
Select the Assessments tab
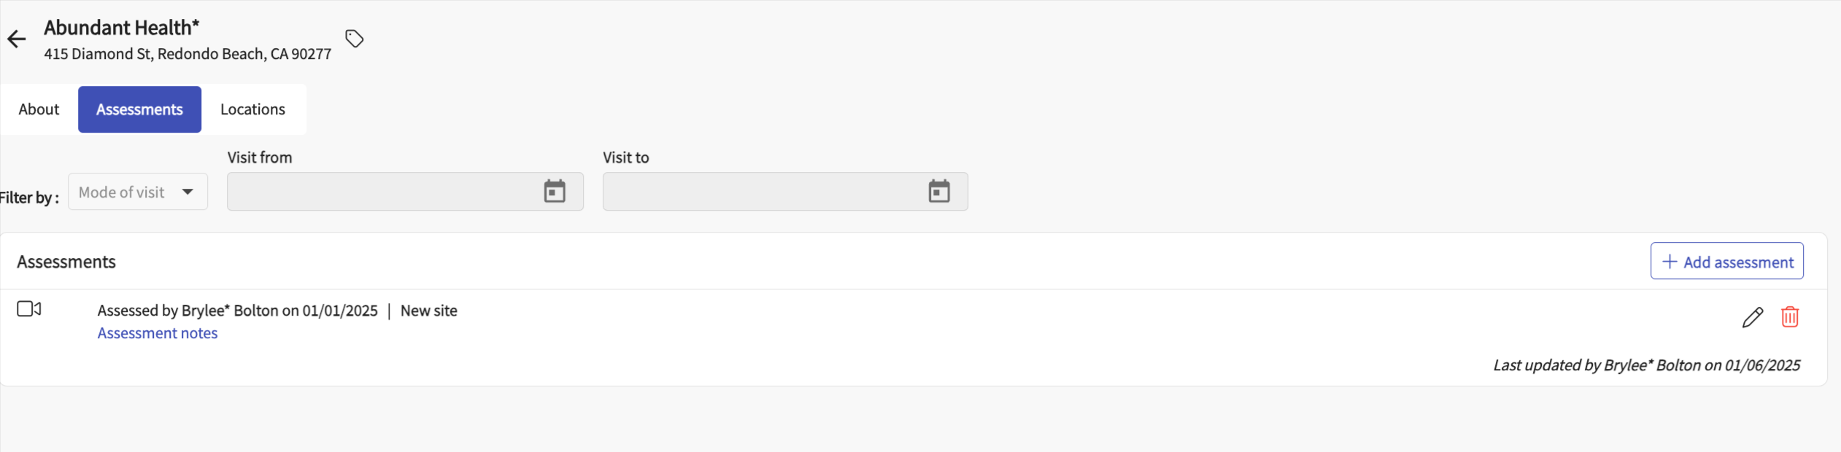139,109
